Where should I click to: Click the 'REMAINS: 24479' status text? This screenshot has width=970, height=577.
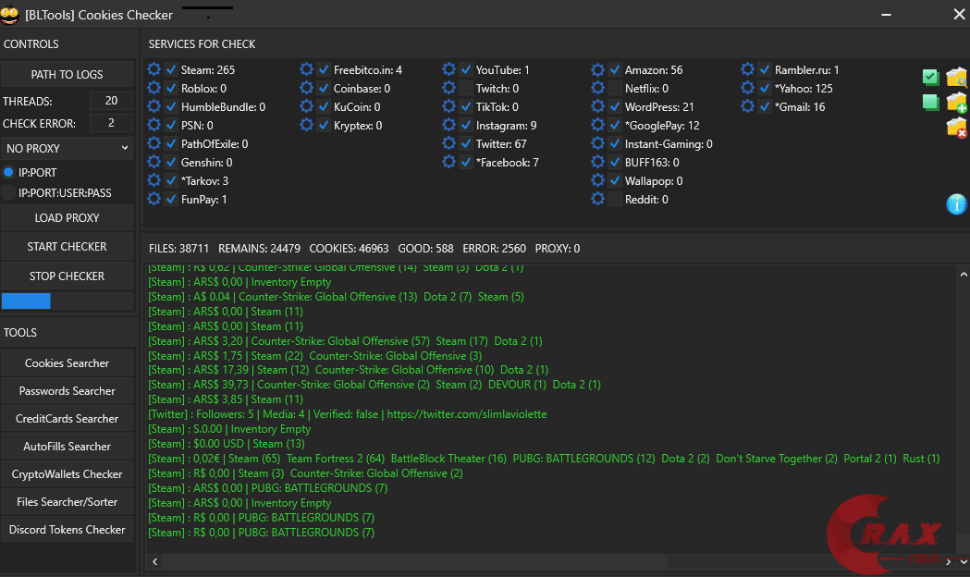click(x=259, y=249)
